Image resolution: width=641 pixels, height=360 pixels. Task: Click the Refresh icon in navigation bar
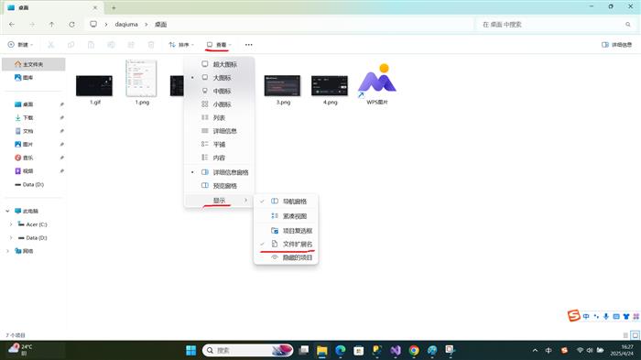pyautogui.click(x=72, y=25)
